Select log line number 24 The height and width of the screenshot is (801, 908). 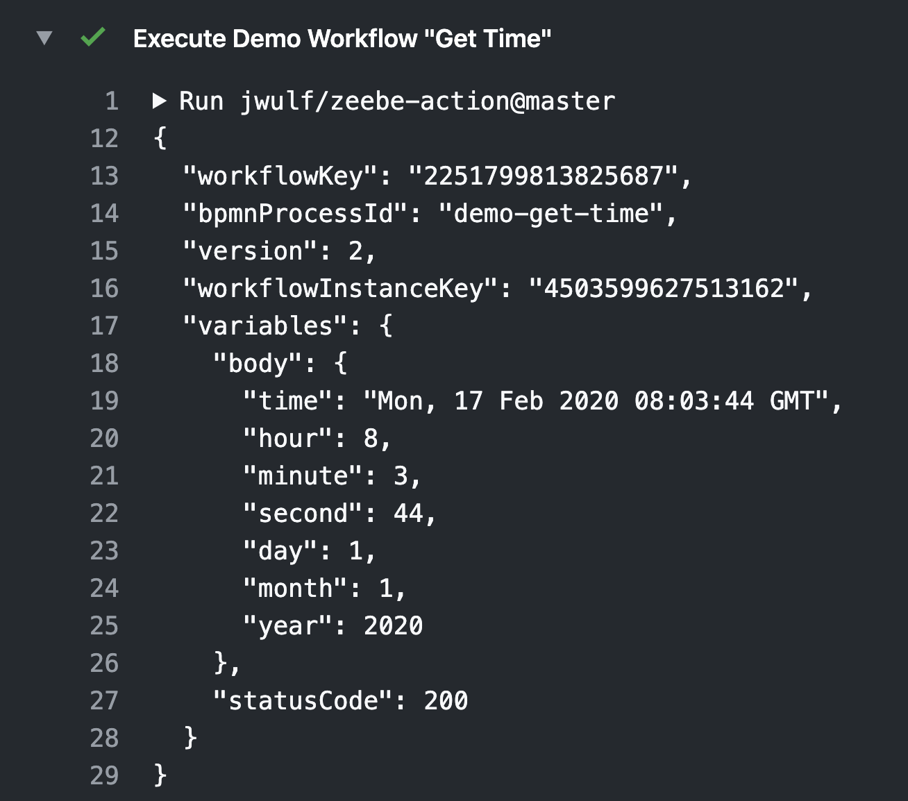pyautogui.click(x=105, y=589)
